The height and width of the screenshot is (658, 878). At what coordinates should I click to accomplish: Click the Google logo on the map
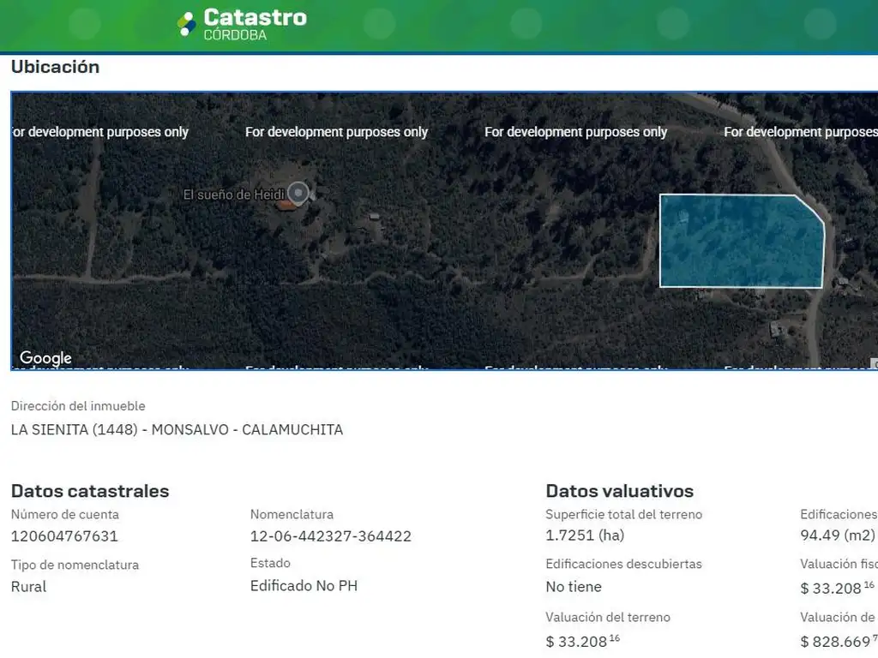[x=45, y=358]
